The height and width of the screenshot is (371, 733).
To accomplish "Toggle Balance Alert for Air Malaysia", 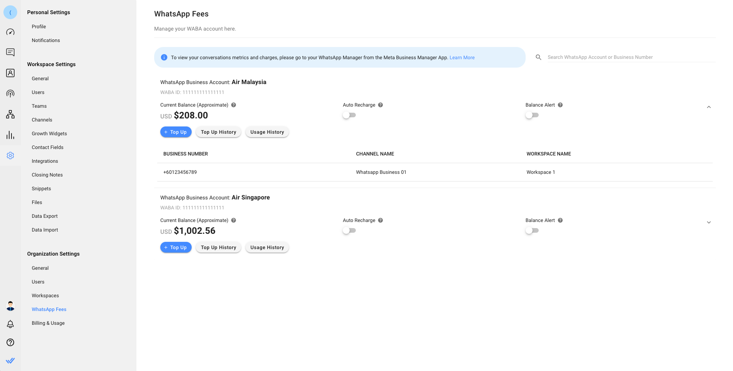I will coord(532,115).
